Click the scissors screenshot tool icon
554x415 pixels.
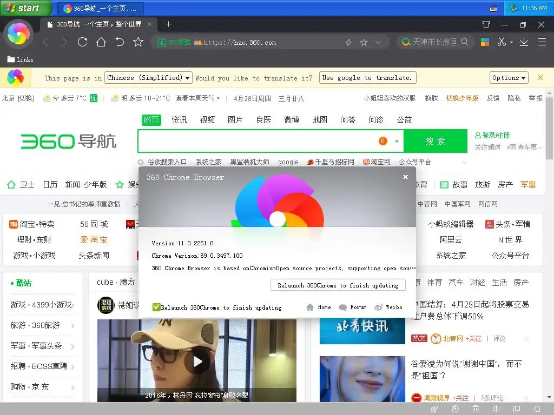[x=502, y=42]
